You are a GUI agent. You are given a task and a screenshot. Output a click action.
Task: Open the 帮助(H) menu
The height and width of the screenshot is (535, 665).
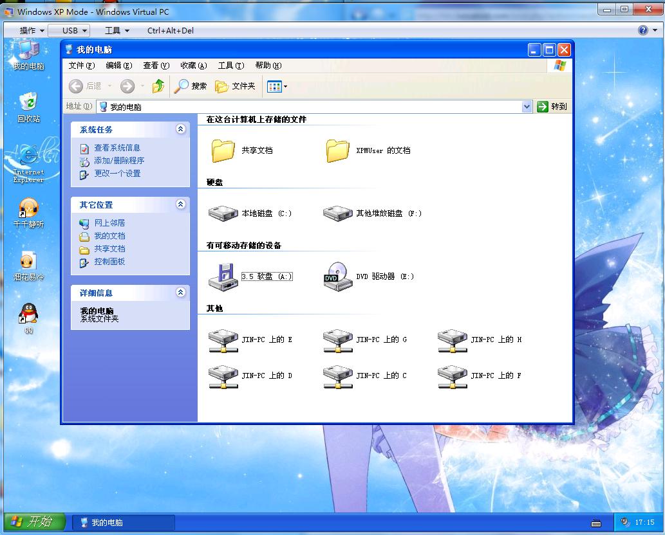coord(268,65)
